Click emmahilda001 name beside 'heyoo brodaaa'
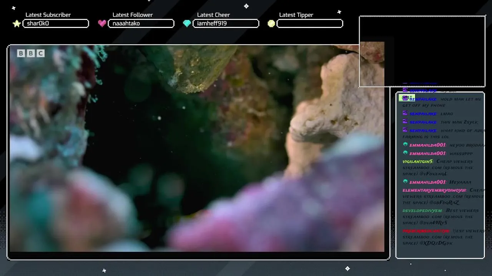The height and width of the screenshot is (276, 492). (x=428, y=145)
